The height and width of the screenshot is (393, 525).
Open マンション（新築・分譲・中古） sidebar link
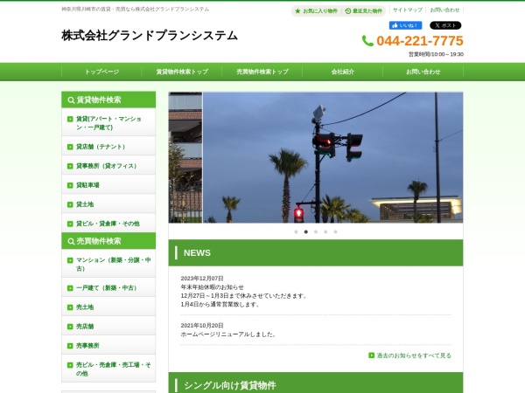pos(108,264)
